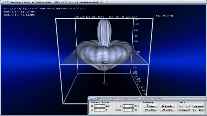Click the greyed B layout icon button
This screenshot has width=207, height=116.
click(x=188, y=106)
